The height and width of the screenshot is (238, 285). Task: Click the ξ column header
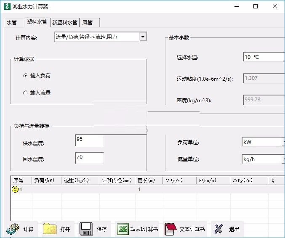coord(276,180)
